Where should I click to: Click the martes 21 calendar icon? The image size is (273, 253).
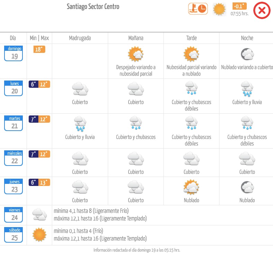coord(13,123)
